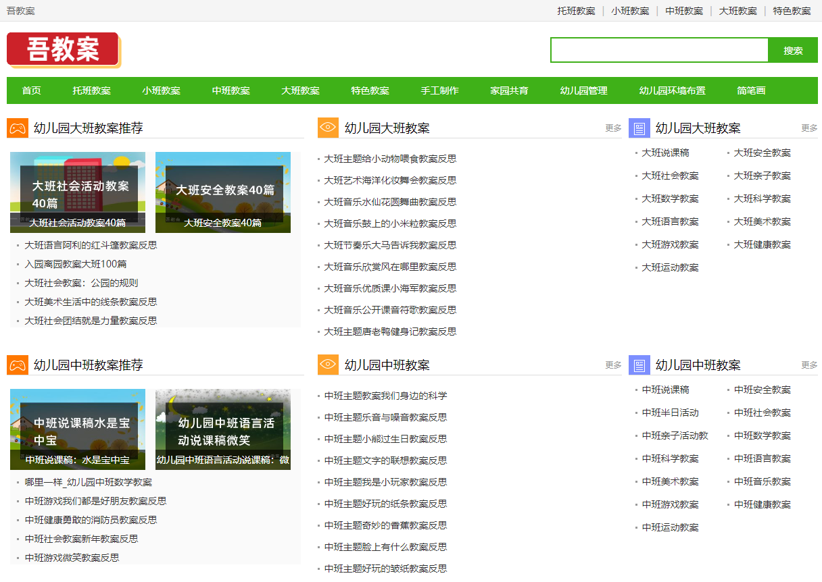Viewport: 822px width, 582px height.
Task: Open 中班半日活动 category link
Action: coord(670,413)
